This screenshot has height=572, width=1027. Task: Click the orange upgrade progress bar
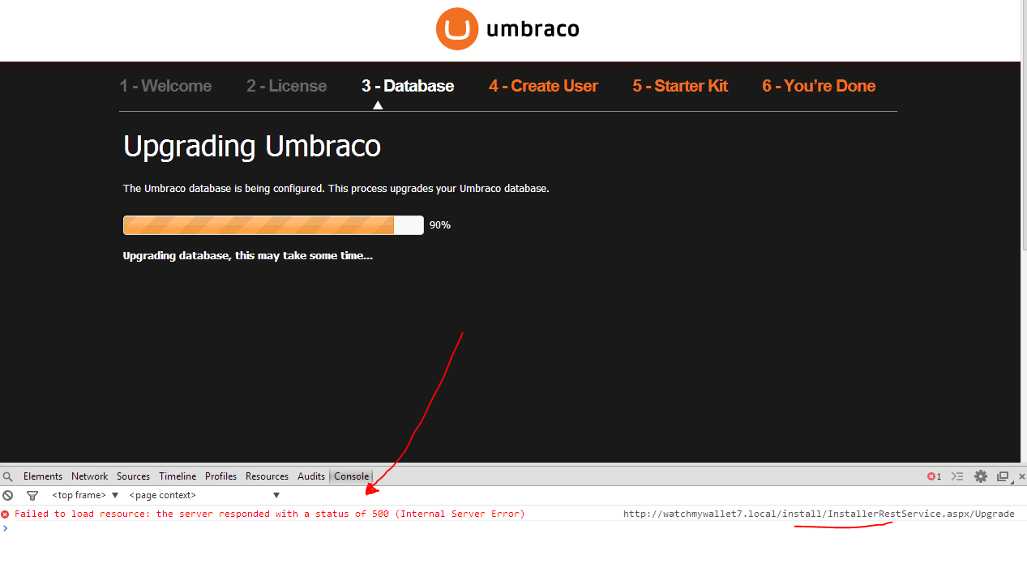click(273, 225)
